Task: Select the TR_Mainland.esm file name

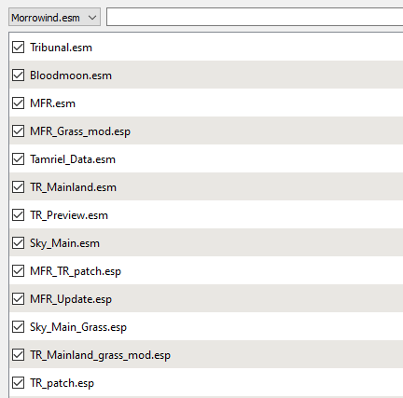Action: pyautogui.click(x=73, y=187)
